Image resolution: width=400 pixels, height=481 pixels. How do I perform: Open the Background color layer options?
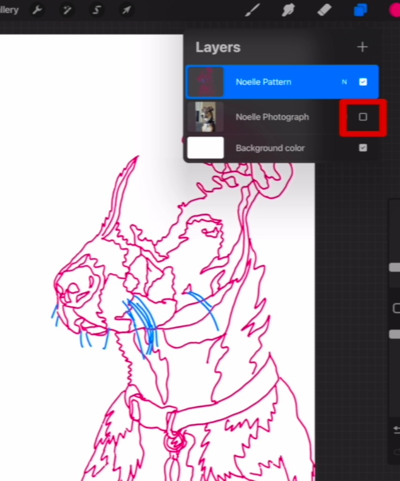coord(270,148)
